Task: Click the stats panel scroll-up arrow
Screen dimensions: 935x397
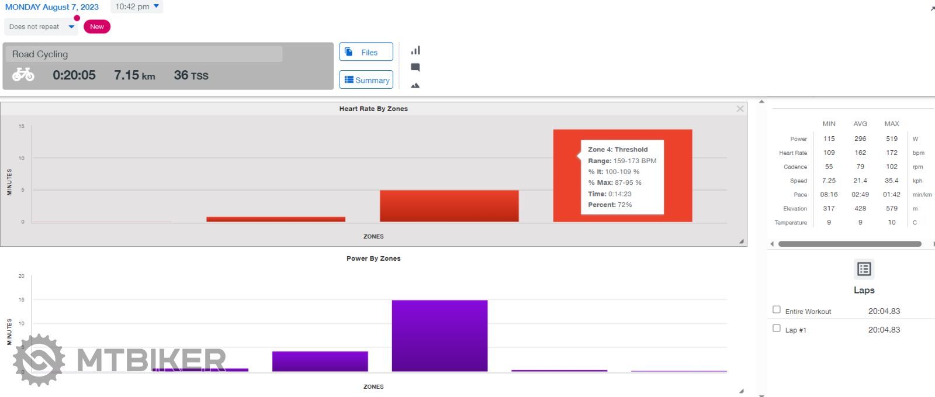Action: [761, 102]
